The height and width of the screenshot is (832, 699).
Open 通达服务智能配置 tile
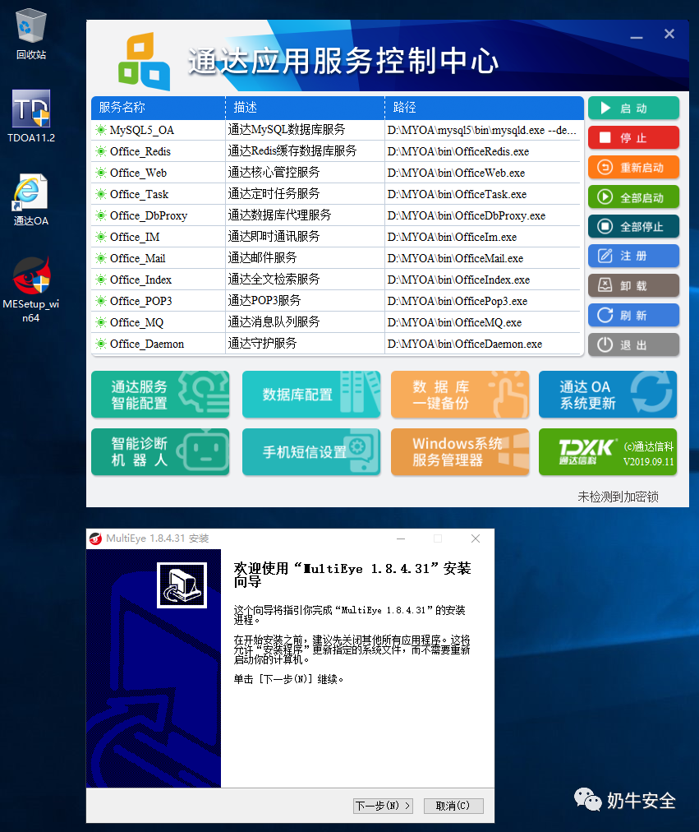click(x=160, y=395)
